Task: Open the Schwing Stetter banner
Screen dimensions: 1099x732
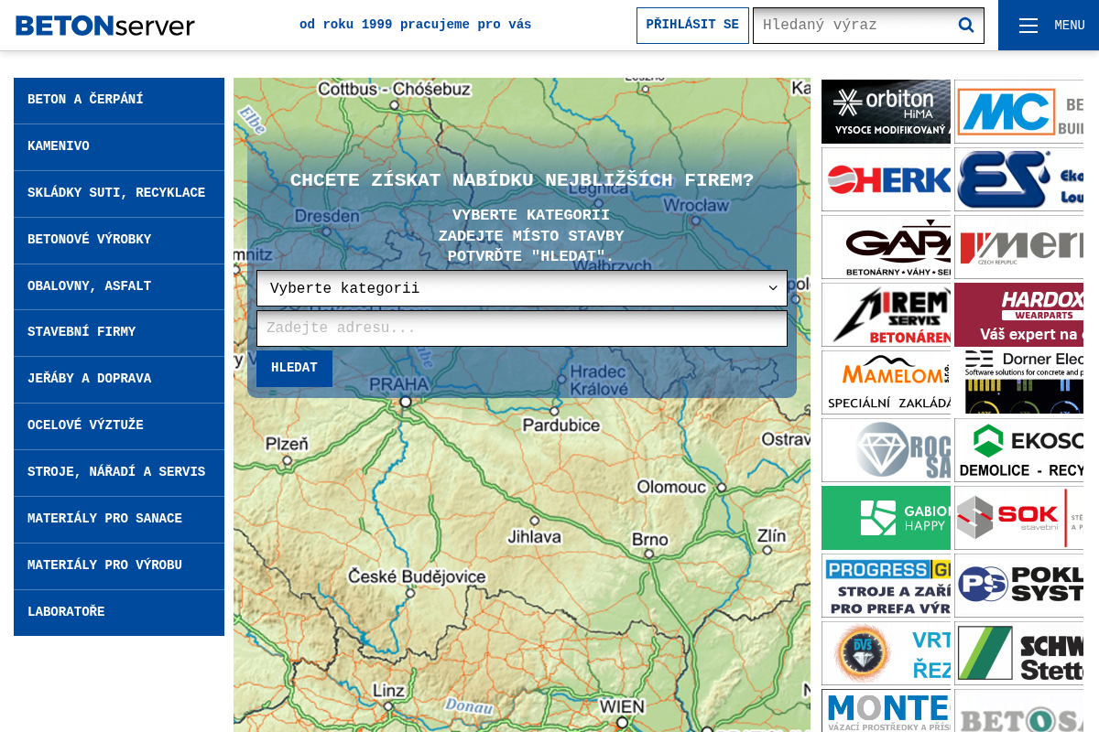Action: (1018, 653)
